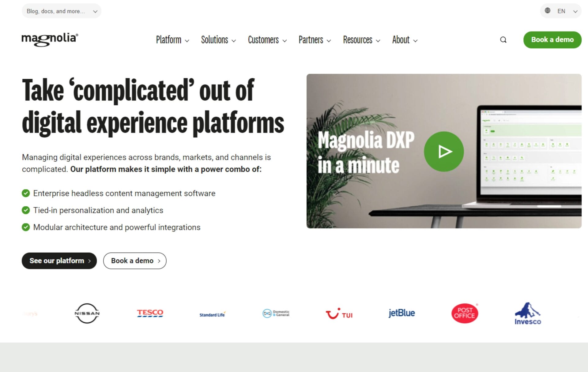Play the Magnolia DXP in a minute video
The width and height of the screenshot is (588, 372).
click(444, 151)
